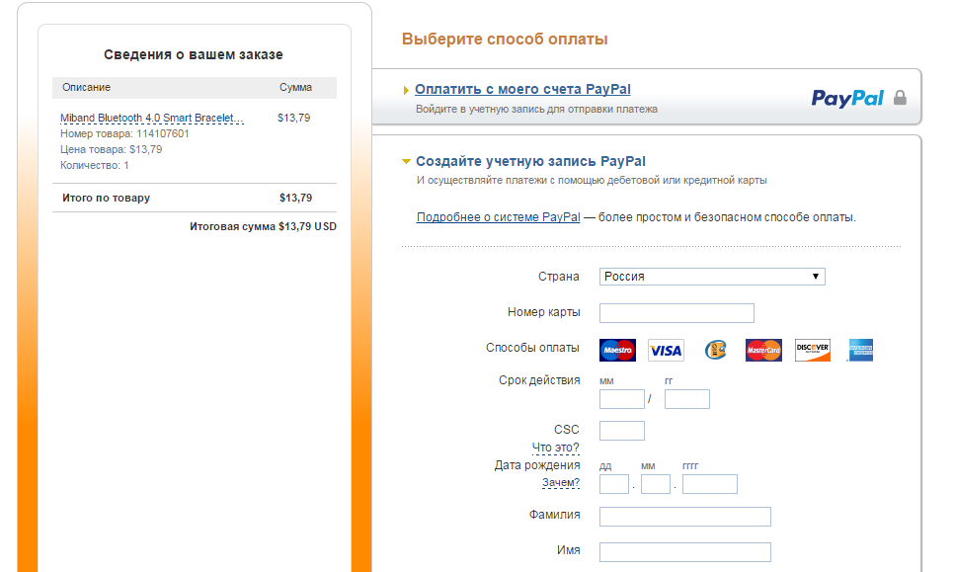Click the Количество: 1 text
Viewport: 954px width, 572px height.
[x=94, y=165]
